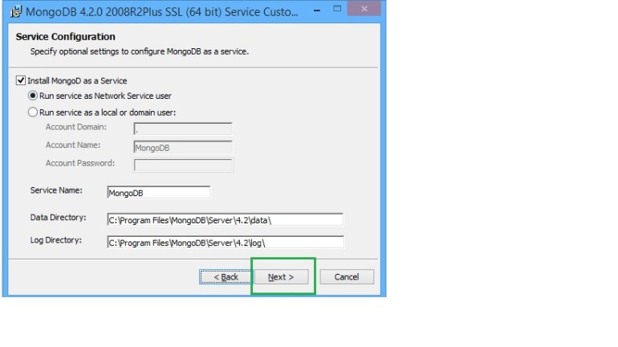This screenshot has height=347, width=618.
Task: Click the MongoDB installer icon in title bar
Action: (15, 12)
